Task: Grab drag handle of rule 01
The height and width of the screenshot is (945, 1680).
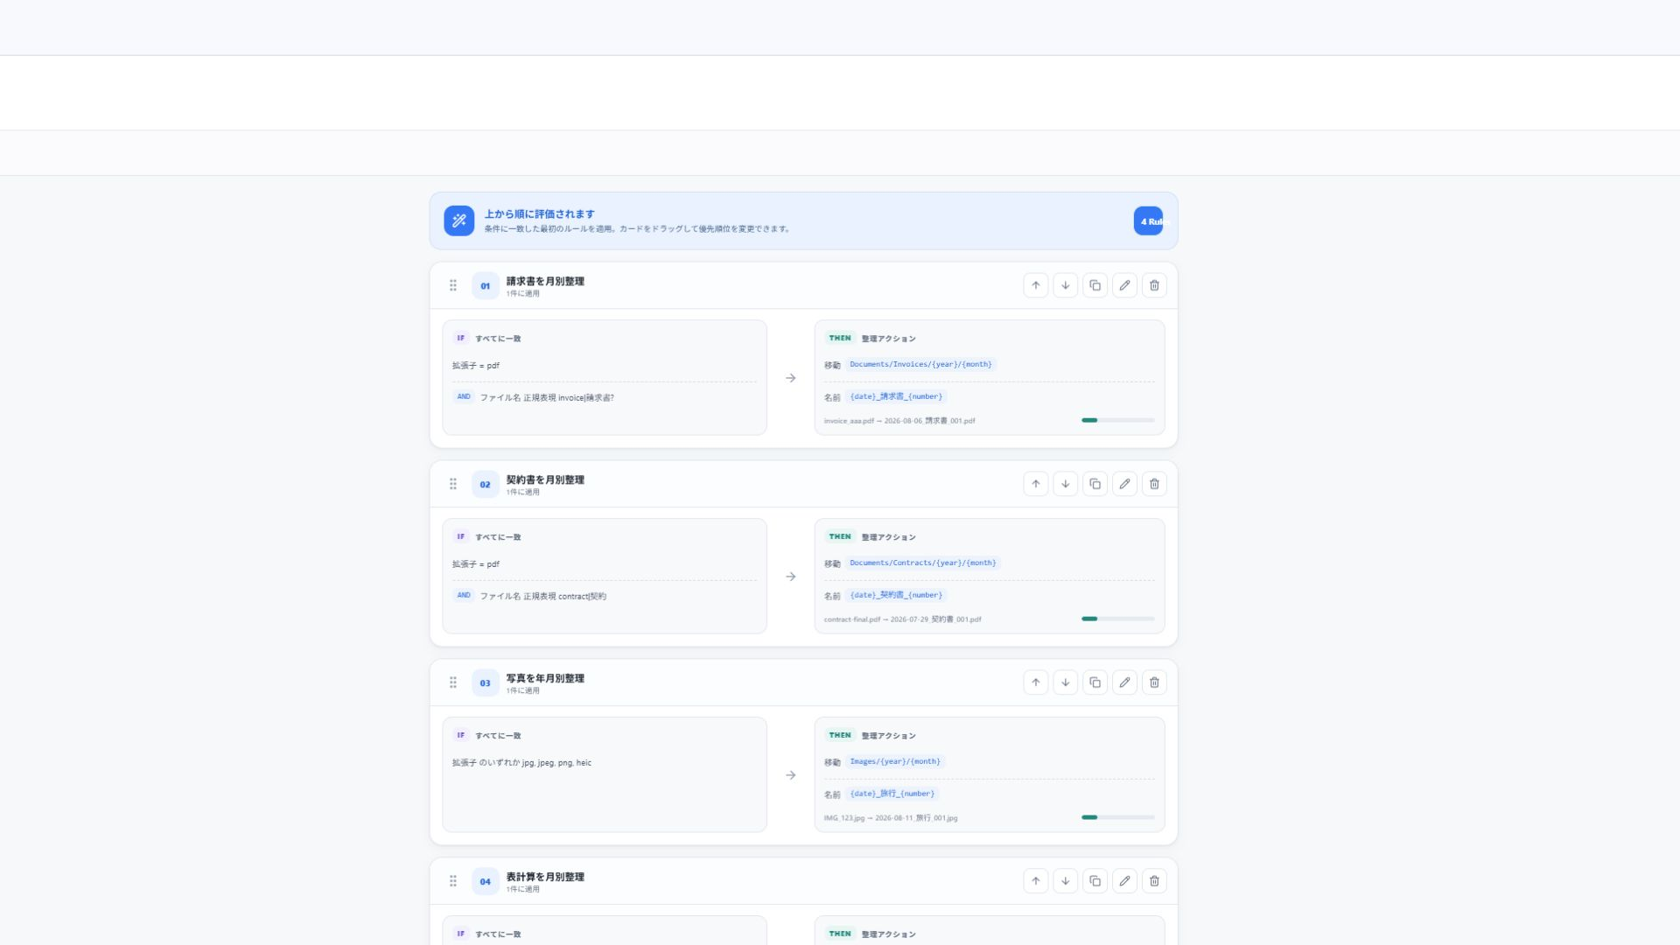Action: point(452,285)
